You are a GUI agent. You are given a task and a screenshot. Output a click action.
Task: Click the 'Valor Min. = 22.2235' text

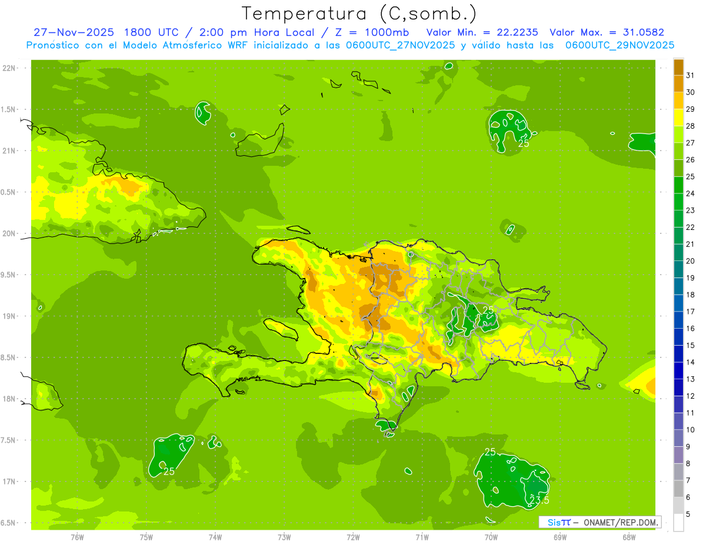click(482, 32)
